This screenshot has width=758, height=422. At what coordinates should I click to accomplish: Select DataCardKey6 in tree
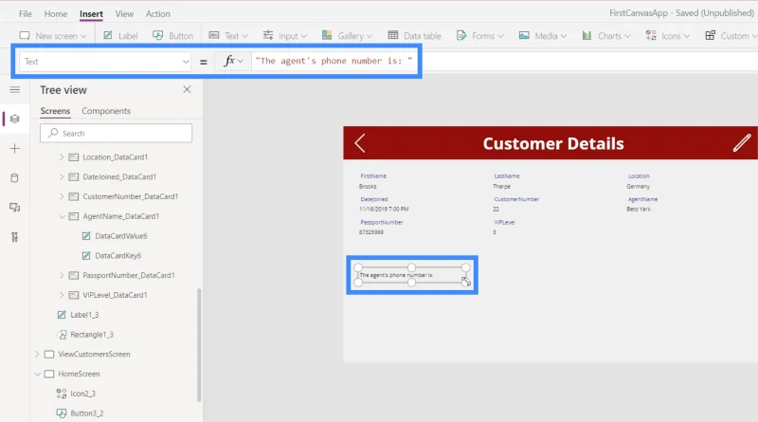click(x=117, y=255)
